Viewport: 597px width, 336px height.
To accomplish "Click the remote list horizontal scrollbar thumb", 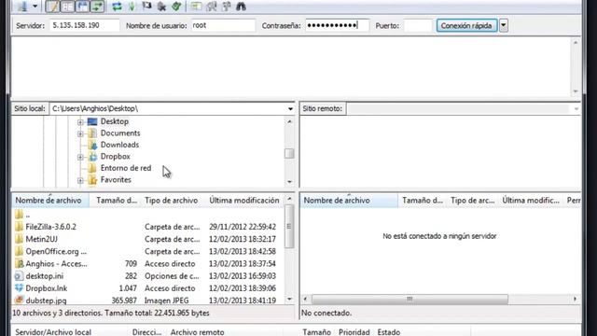I will (410, 299).
